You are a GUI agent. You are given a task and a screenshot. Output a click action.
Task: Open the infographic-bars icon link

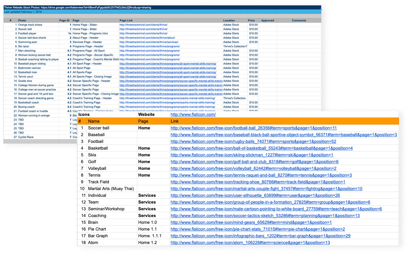click(x=260, y=236)
